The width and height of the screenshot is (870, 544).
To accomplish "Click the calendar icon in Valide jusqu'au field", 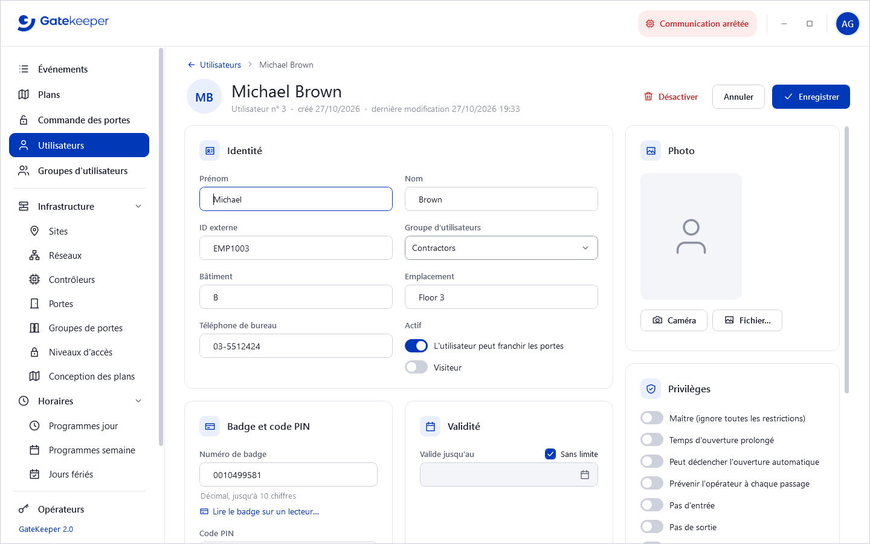I will point(585,475).
